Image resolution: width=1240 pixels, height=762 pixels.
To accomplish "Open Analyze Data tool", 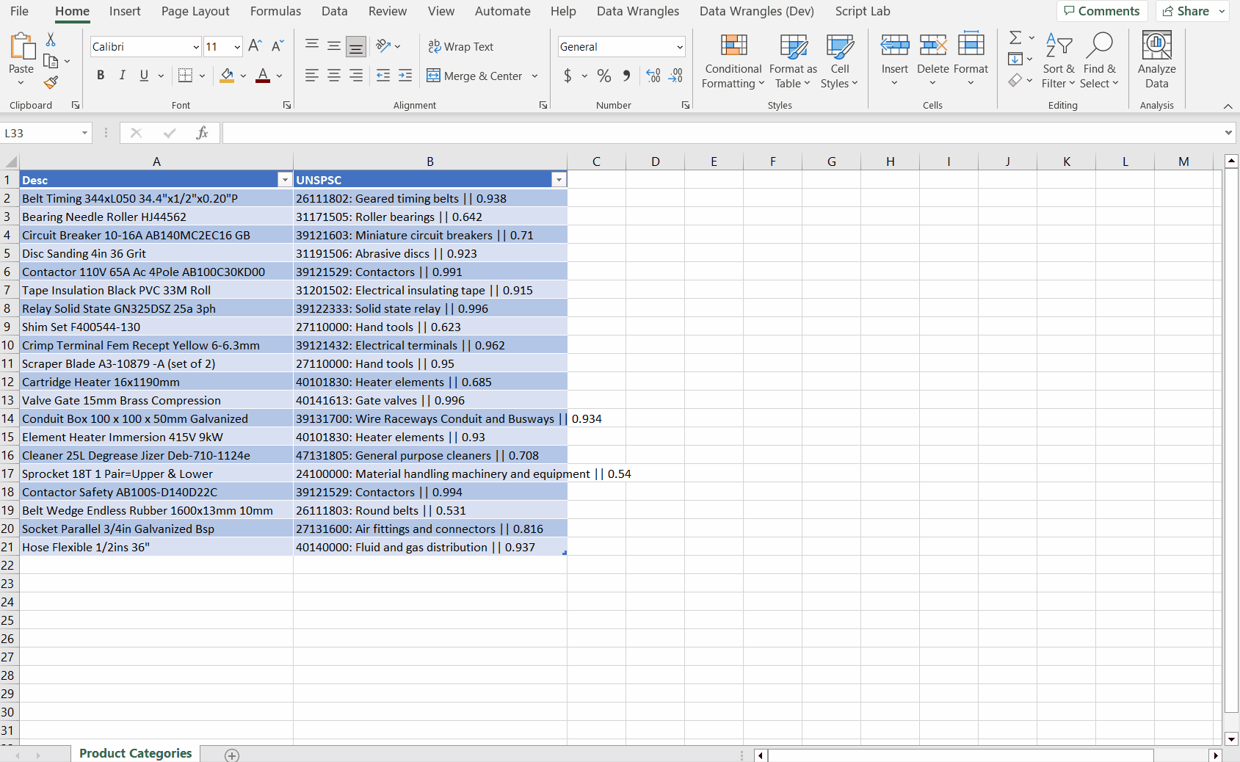I will 1157,60.
